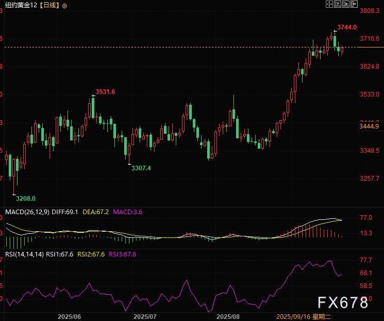This screenshot has width=384, height=321.
Task: Click the 3744.0 high price marker
Action: tap(346, 27)
